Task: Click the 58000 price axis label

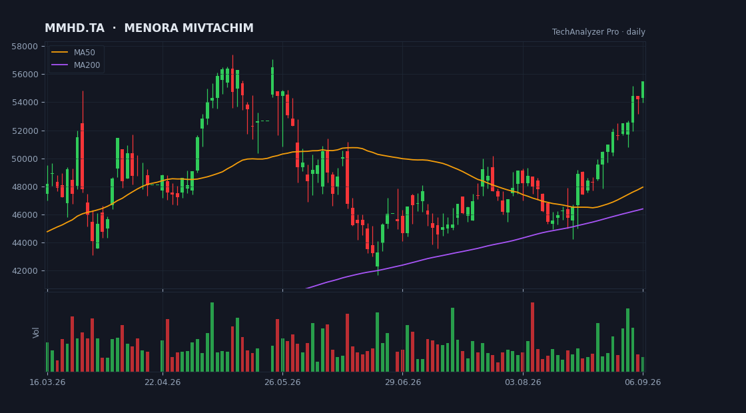Action: [25, 46]
